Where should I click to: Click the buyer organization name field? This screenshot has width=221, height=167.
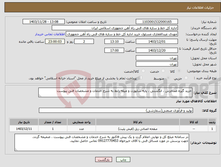click(x=115, y=28)
